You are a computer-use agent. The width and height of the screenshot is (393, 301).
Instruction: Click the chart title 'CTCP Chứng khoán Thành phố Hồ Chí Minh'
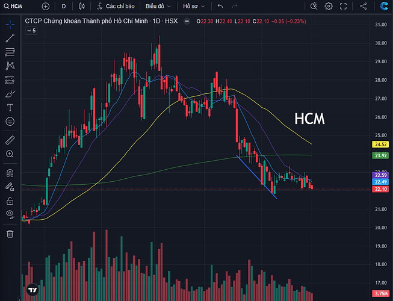click(86, 21)
